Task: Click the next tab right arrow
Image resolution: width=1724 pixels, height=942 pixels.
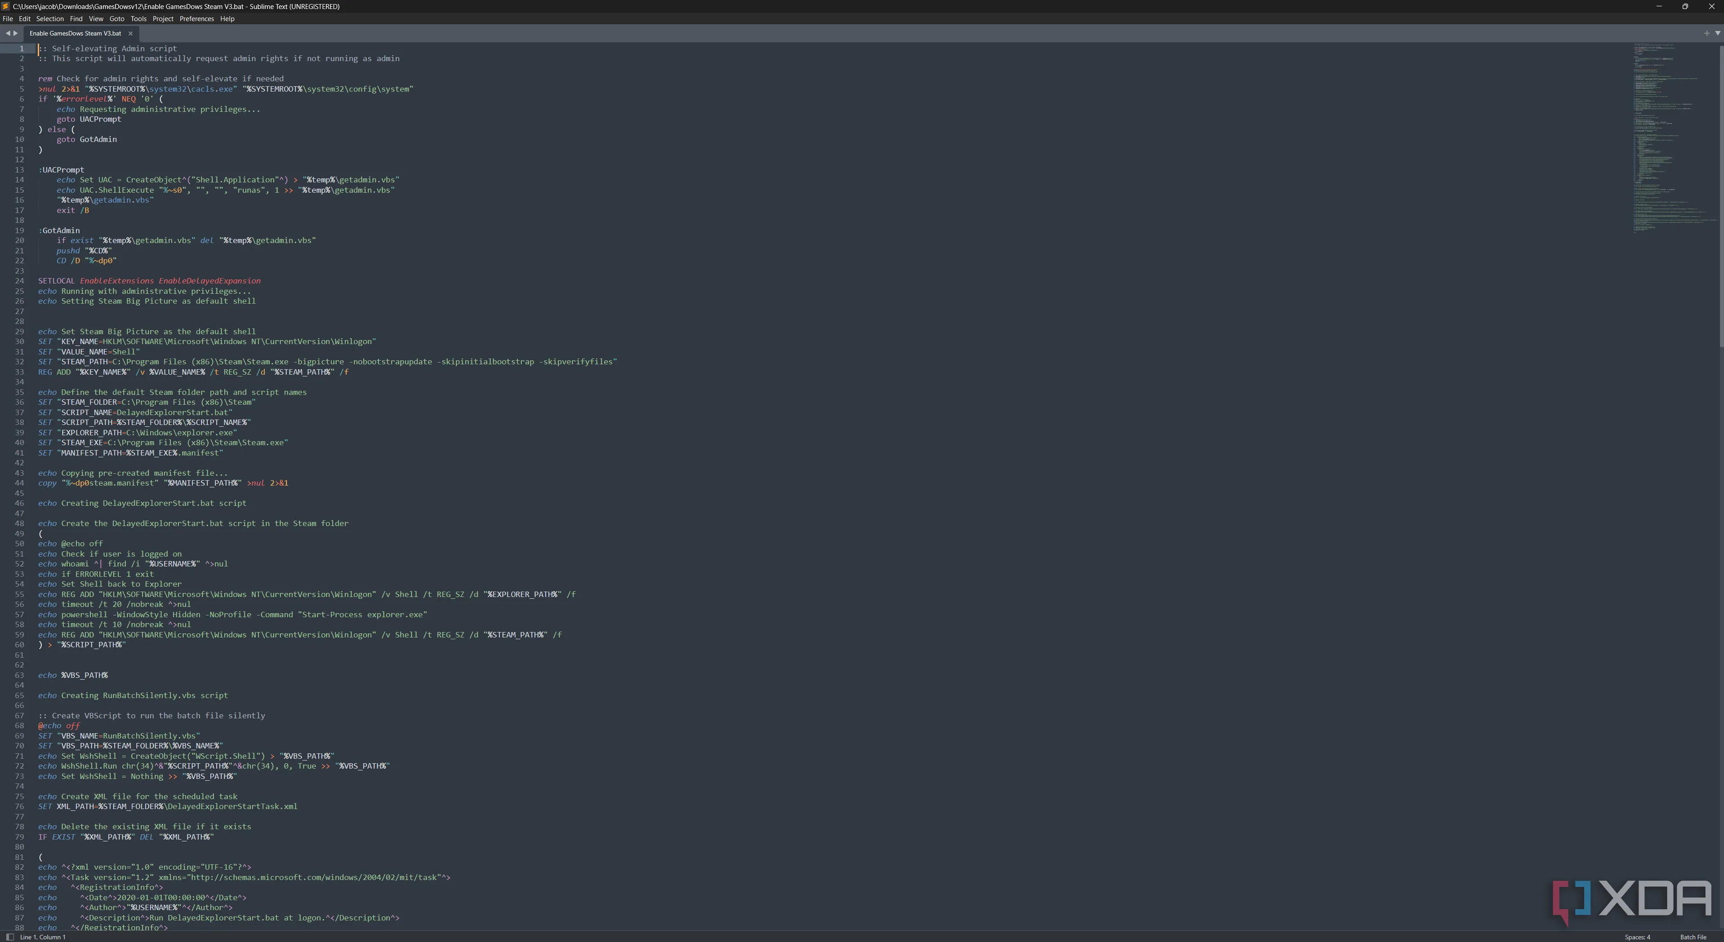Action: (15, 33)
